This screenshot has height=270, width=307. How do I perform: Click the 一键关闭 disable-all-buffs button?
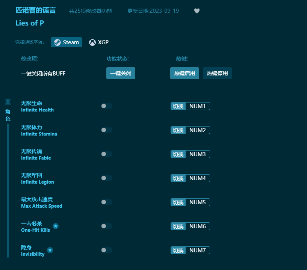pyautogui.click(x=121, y=73)
